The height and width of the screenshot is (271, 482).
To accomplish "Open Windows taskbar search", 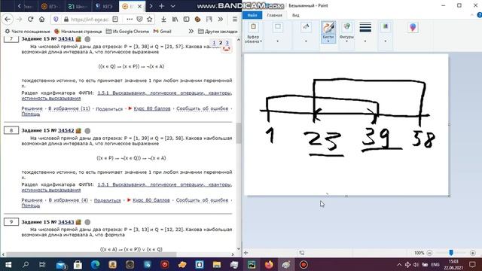I will tap(26, 264).
